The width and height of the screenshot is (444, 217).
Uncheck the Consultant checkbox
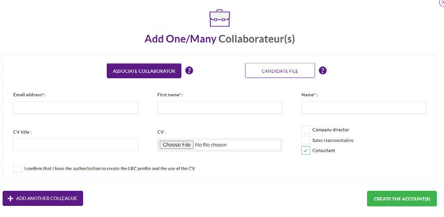(x=306, y=151)
